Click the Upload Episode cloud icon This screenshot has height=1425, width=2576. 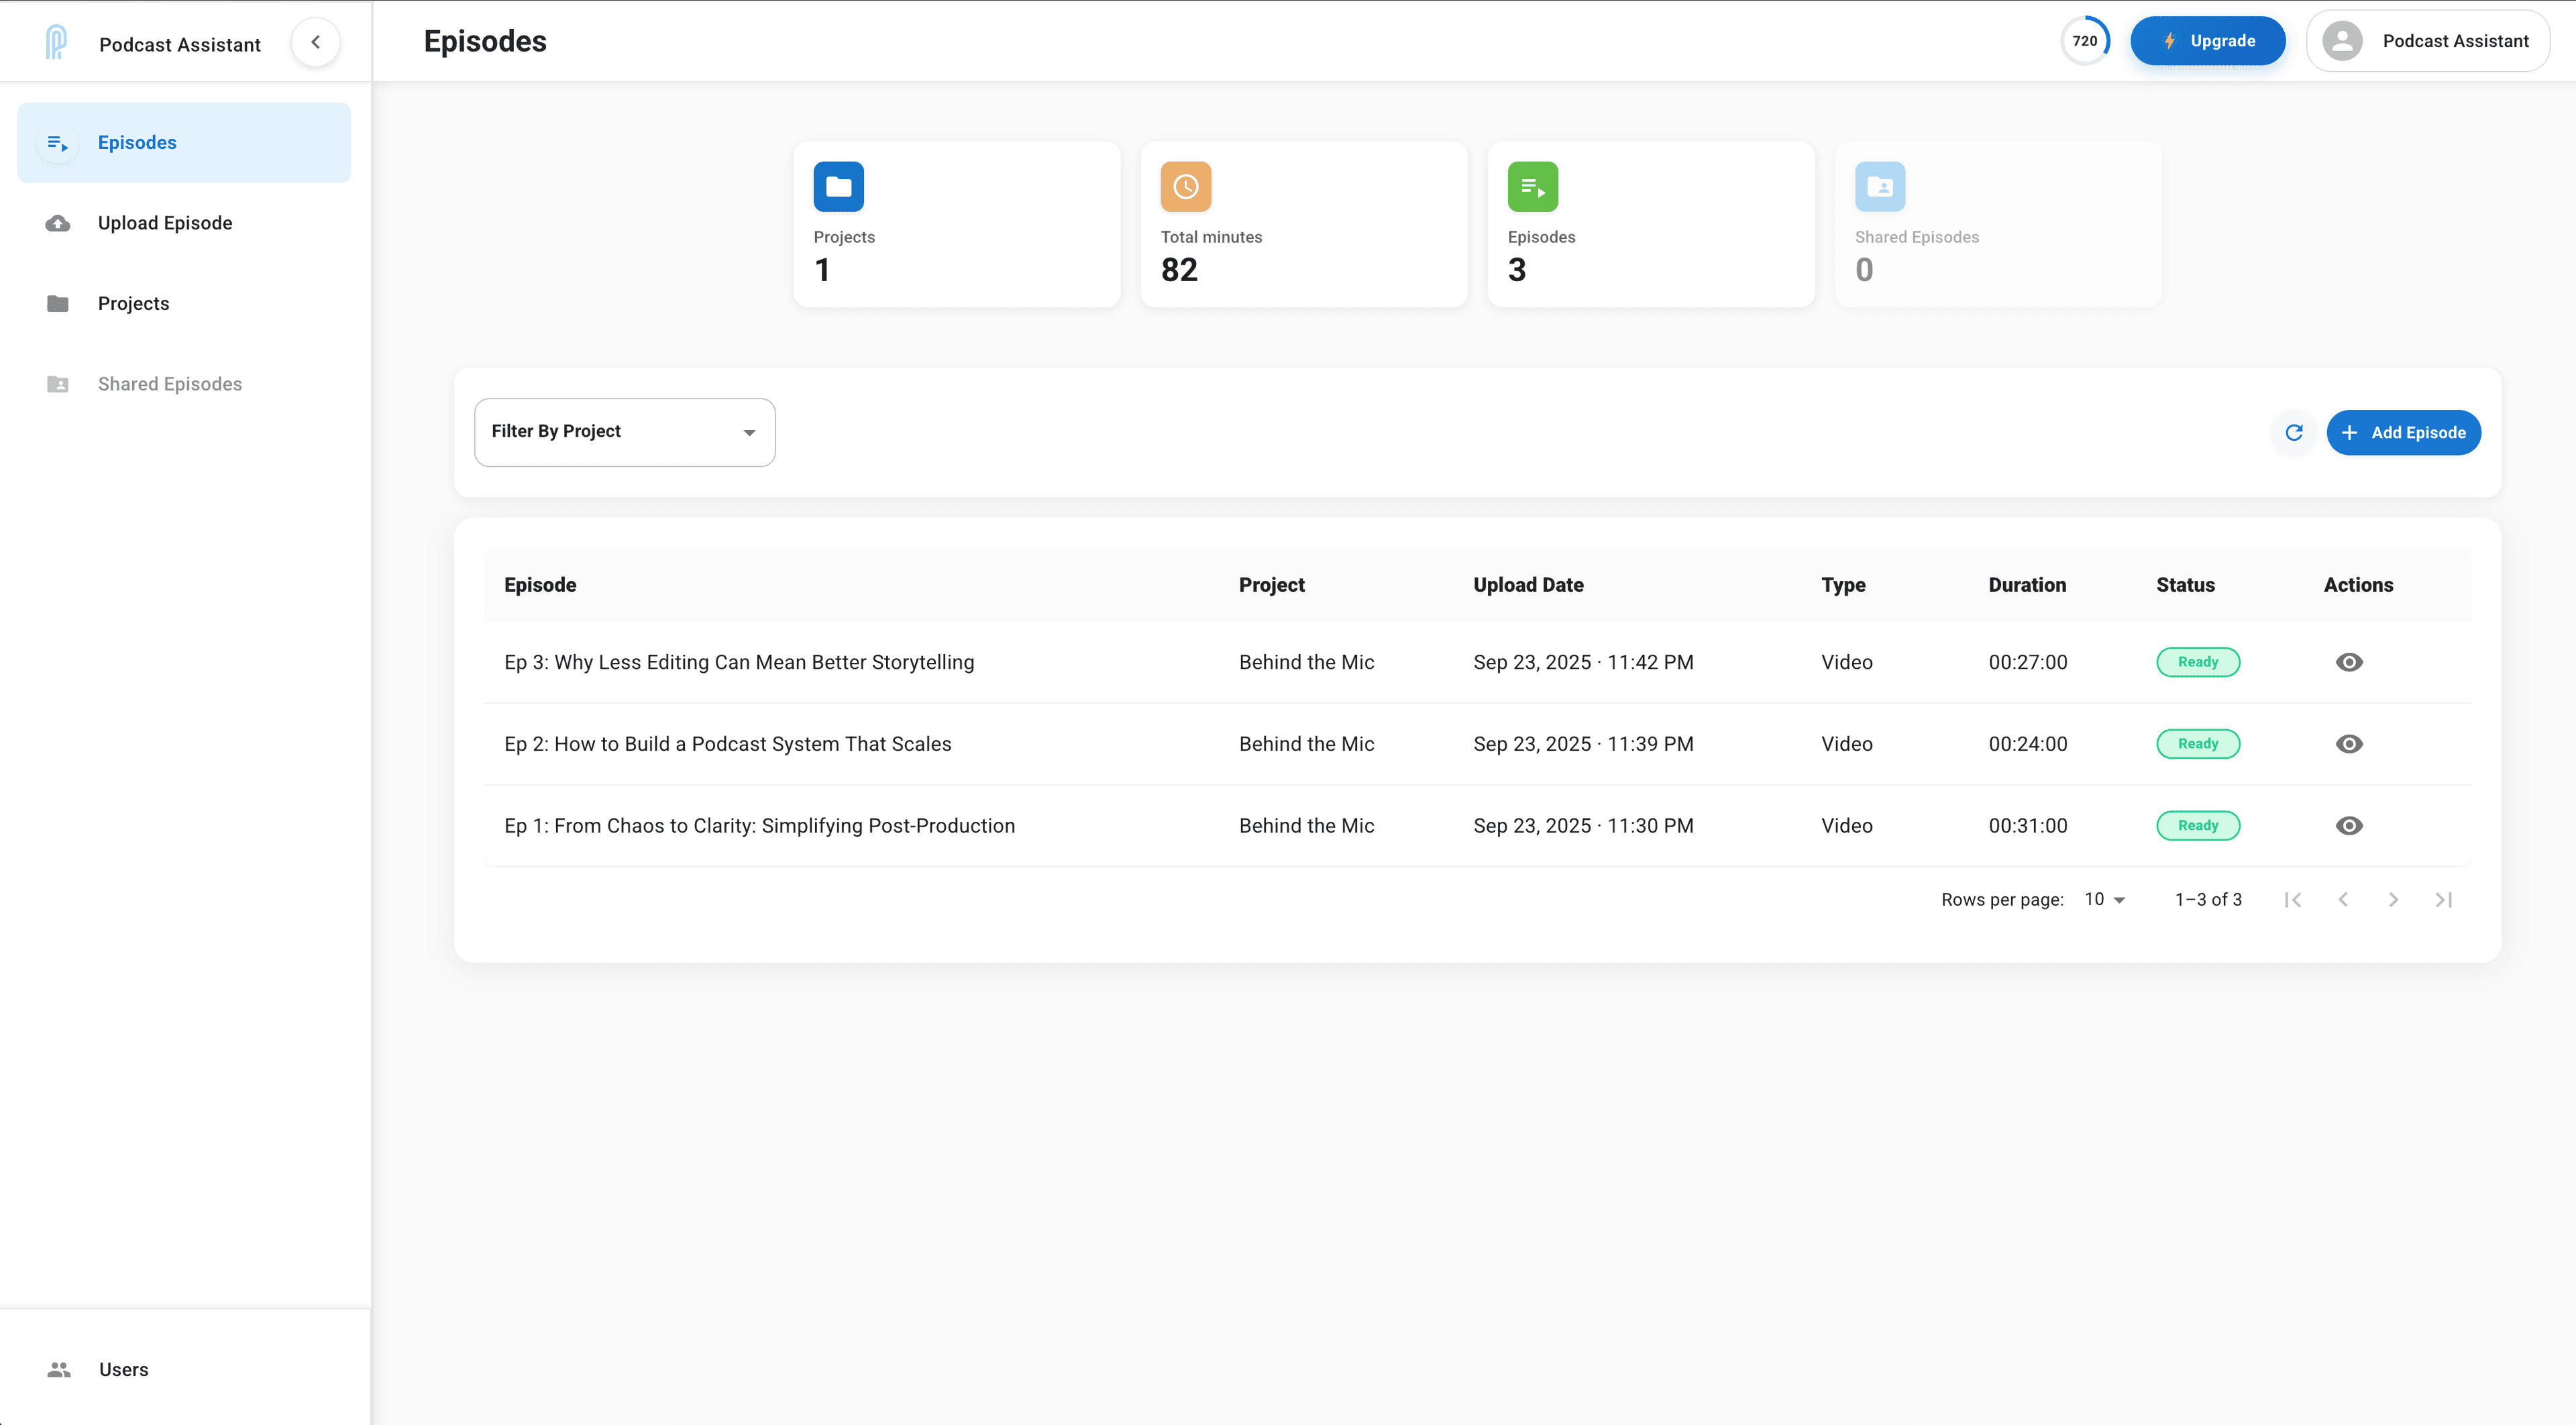58,223
